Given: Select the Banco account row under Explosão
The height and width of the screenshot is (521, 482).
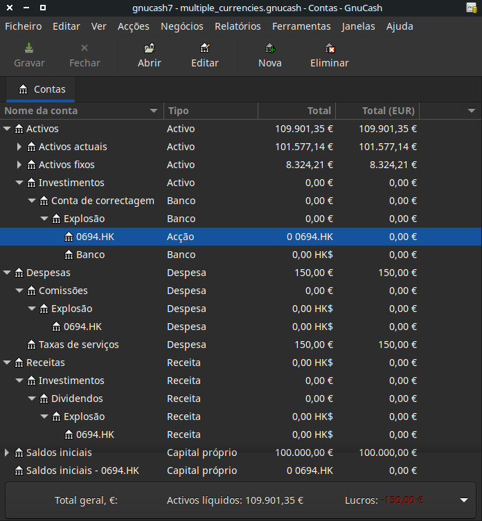Looking at the screenshot, I should 90,255.
